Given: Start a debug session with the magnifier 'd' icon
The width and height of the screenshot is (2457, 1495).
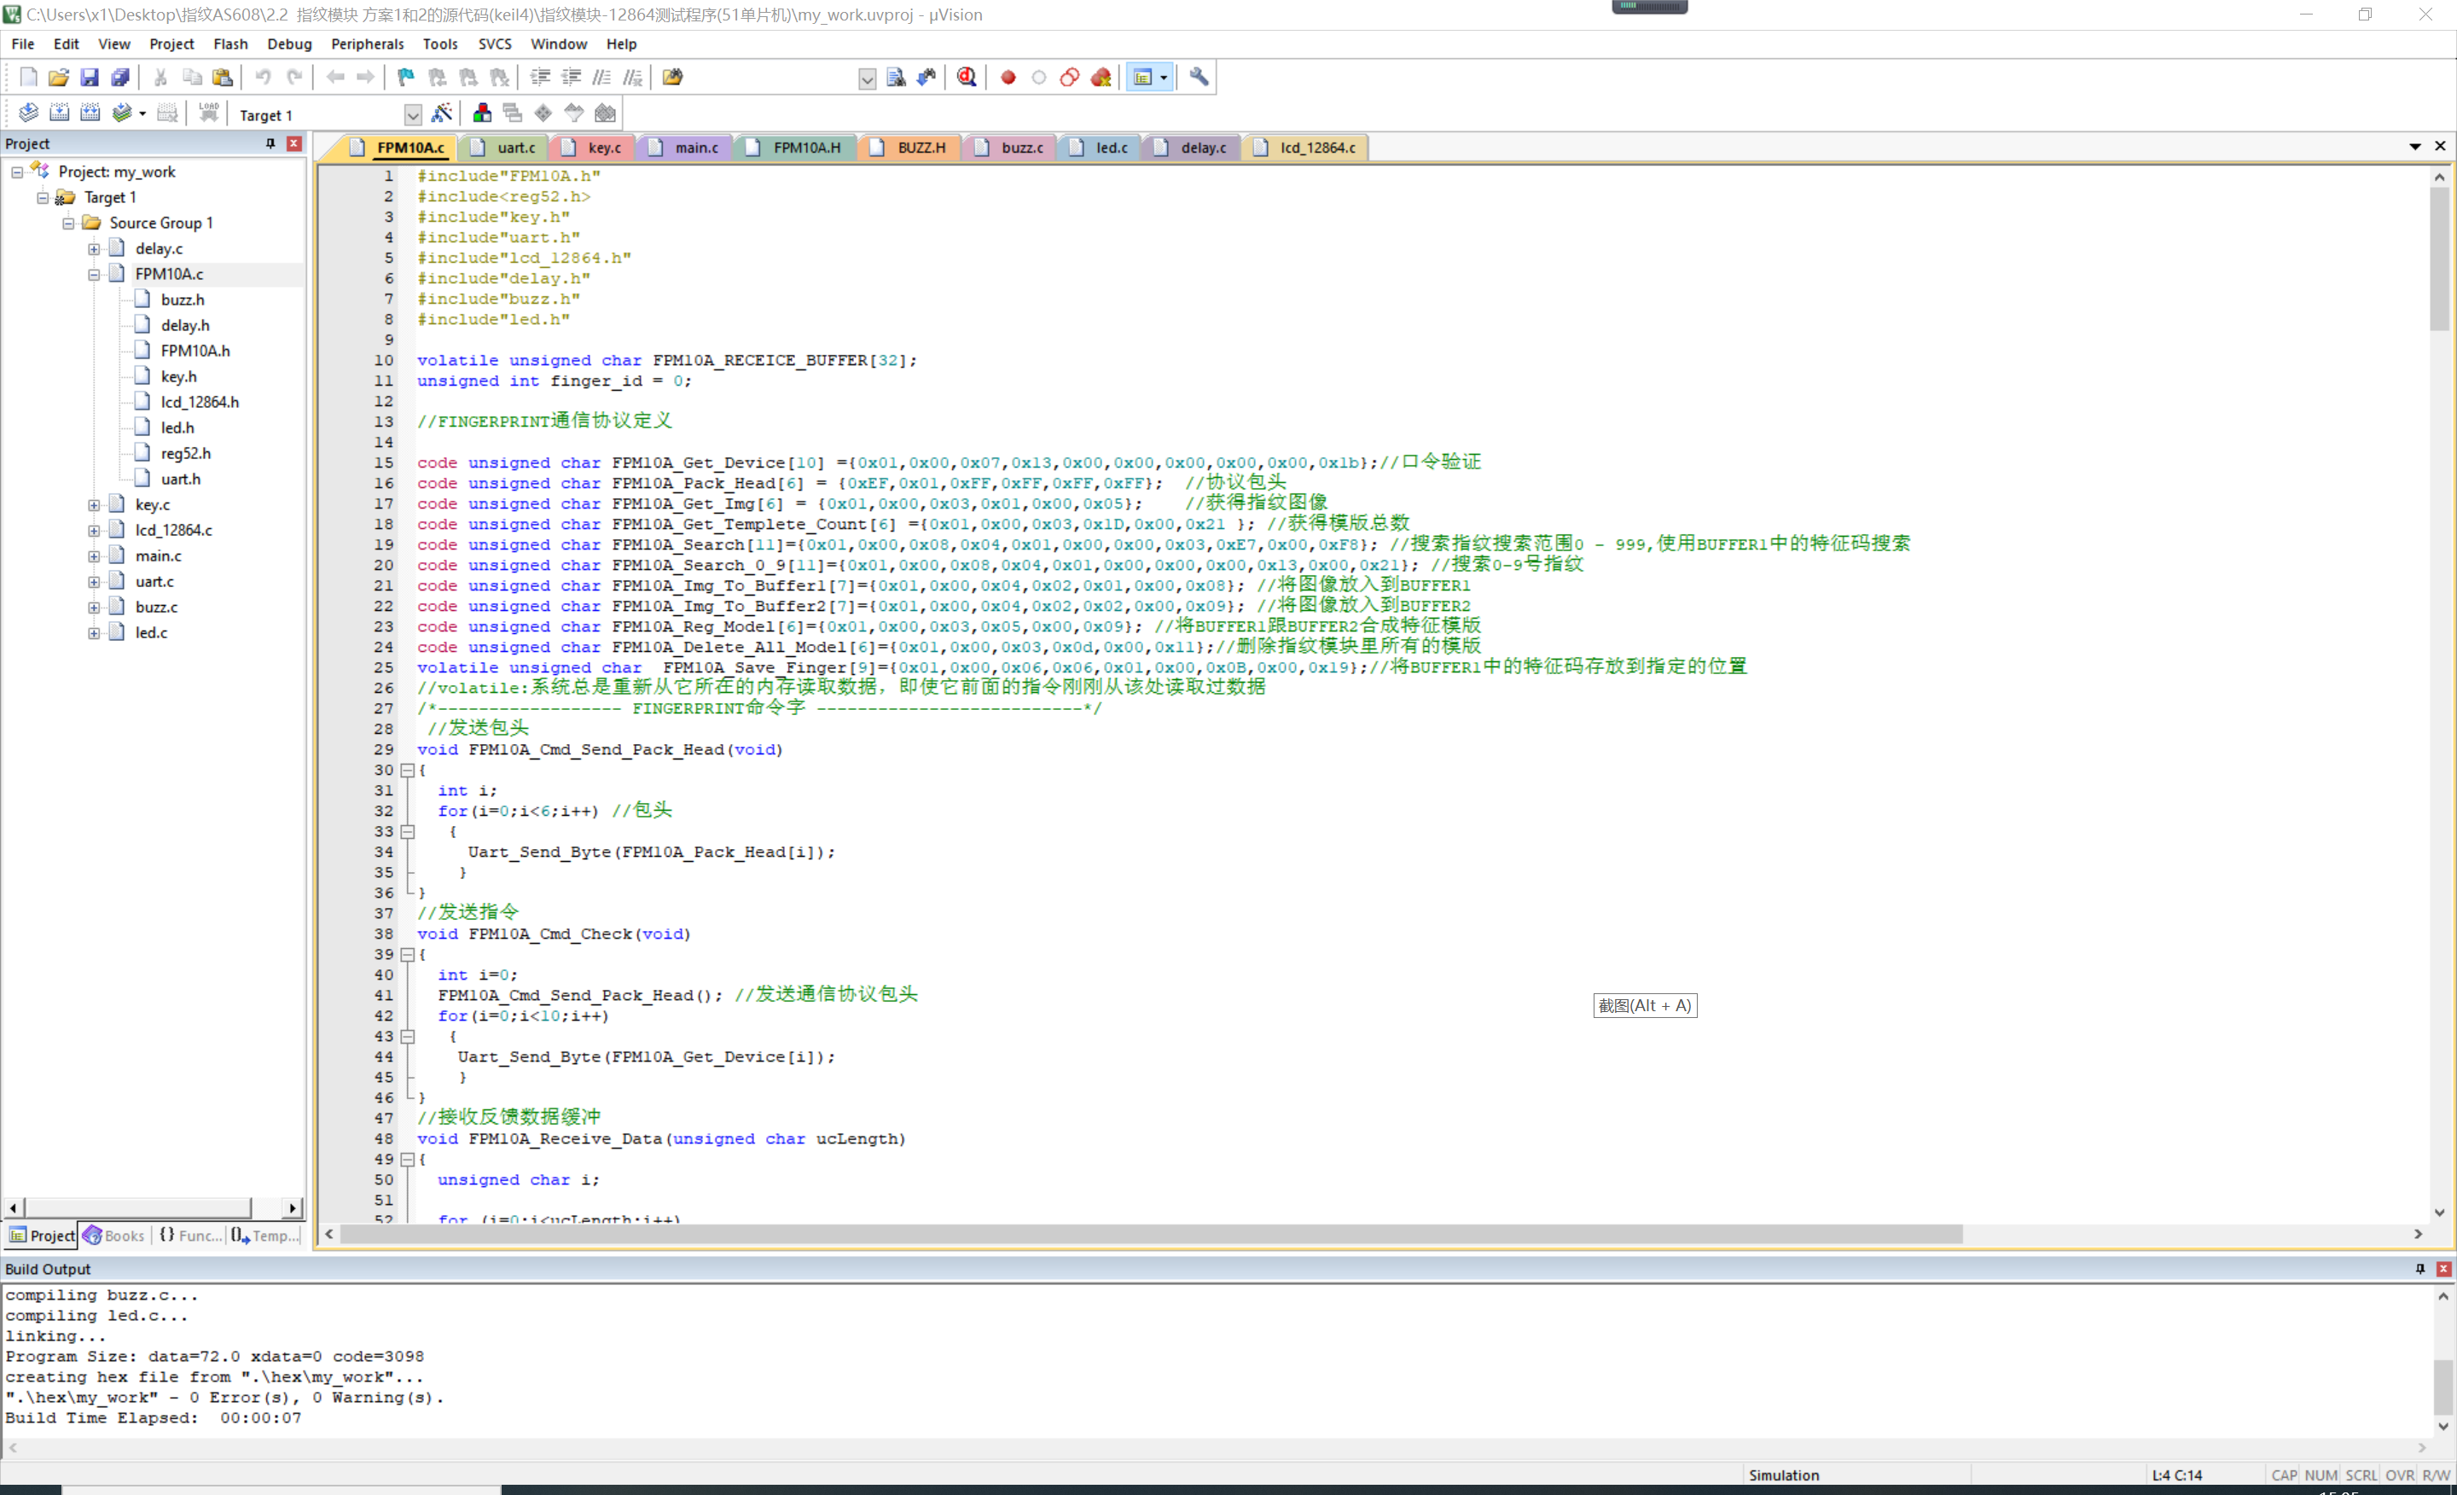Looking at the screenshot, I should coord(967,77).
